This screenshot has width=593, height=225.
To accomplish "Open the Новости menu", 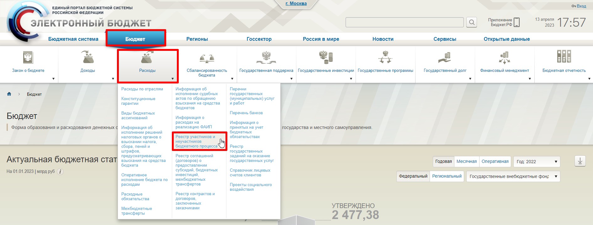I will pyautogui.click(x=383, y=39).
